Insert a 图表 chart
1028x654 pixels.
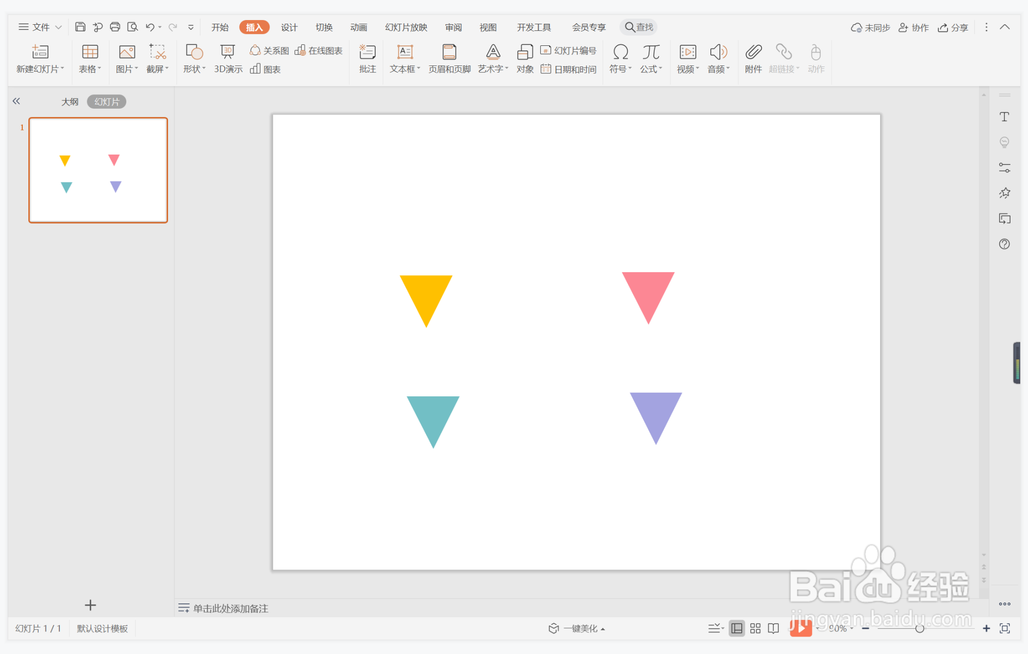pos(266,69)
